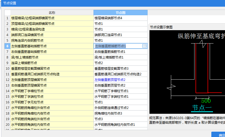Viewport: 225px width, 137px height.
Task: Click cell 外侧钢筋连续通过节点2
Action: coord(121,108)
